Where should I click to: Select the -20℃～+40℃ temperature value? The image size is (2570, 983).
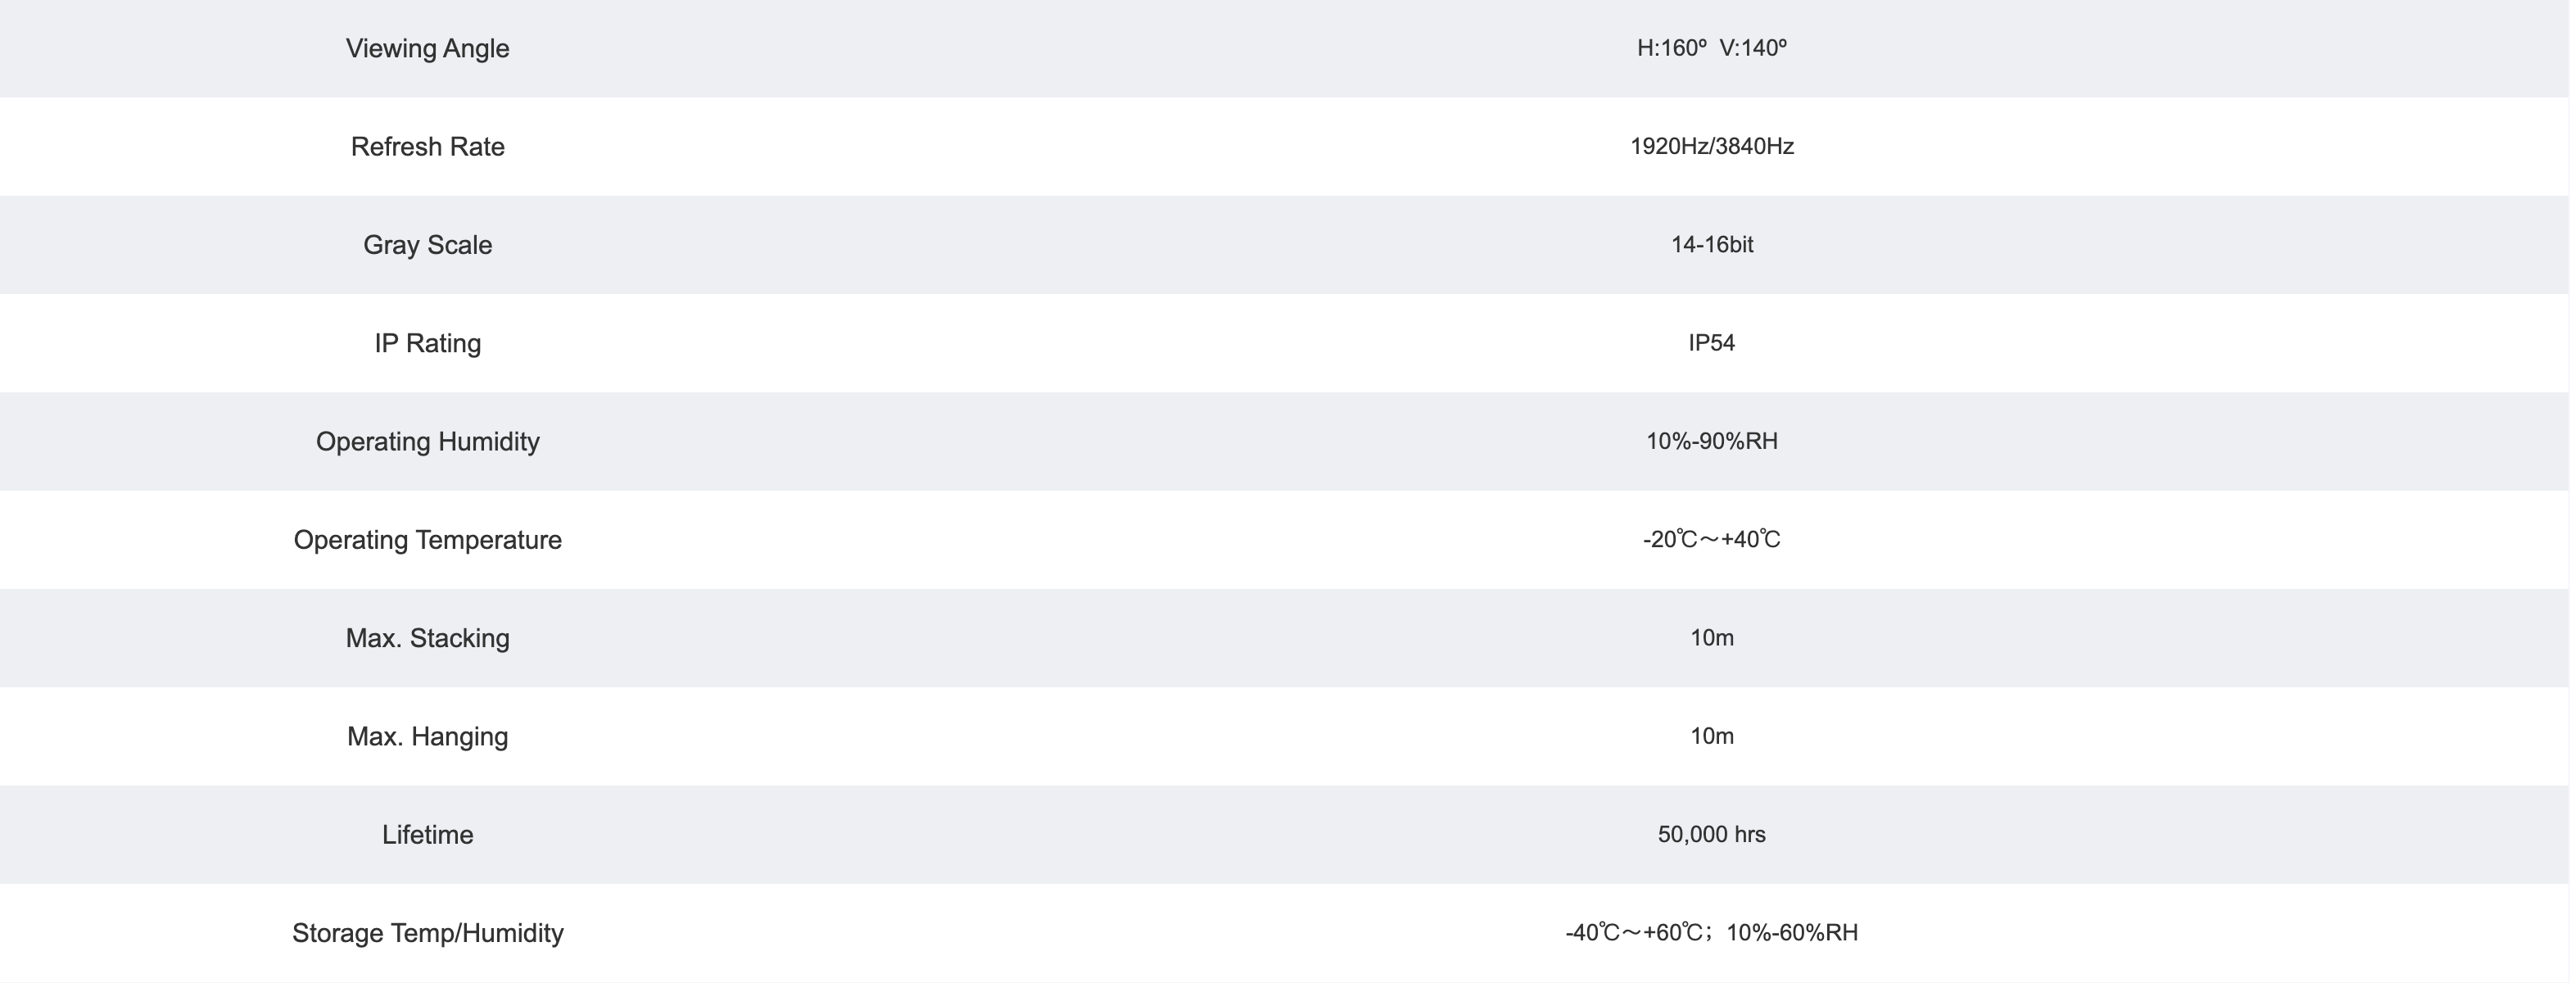[1712, 540]
